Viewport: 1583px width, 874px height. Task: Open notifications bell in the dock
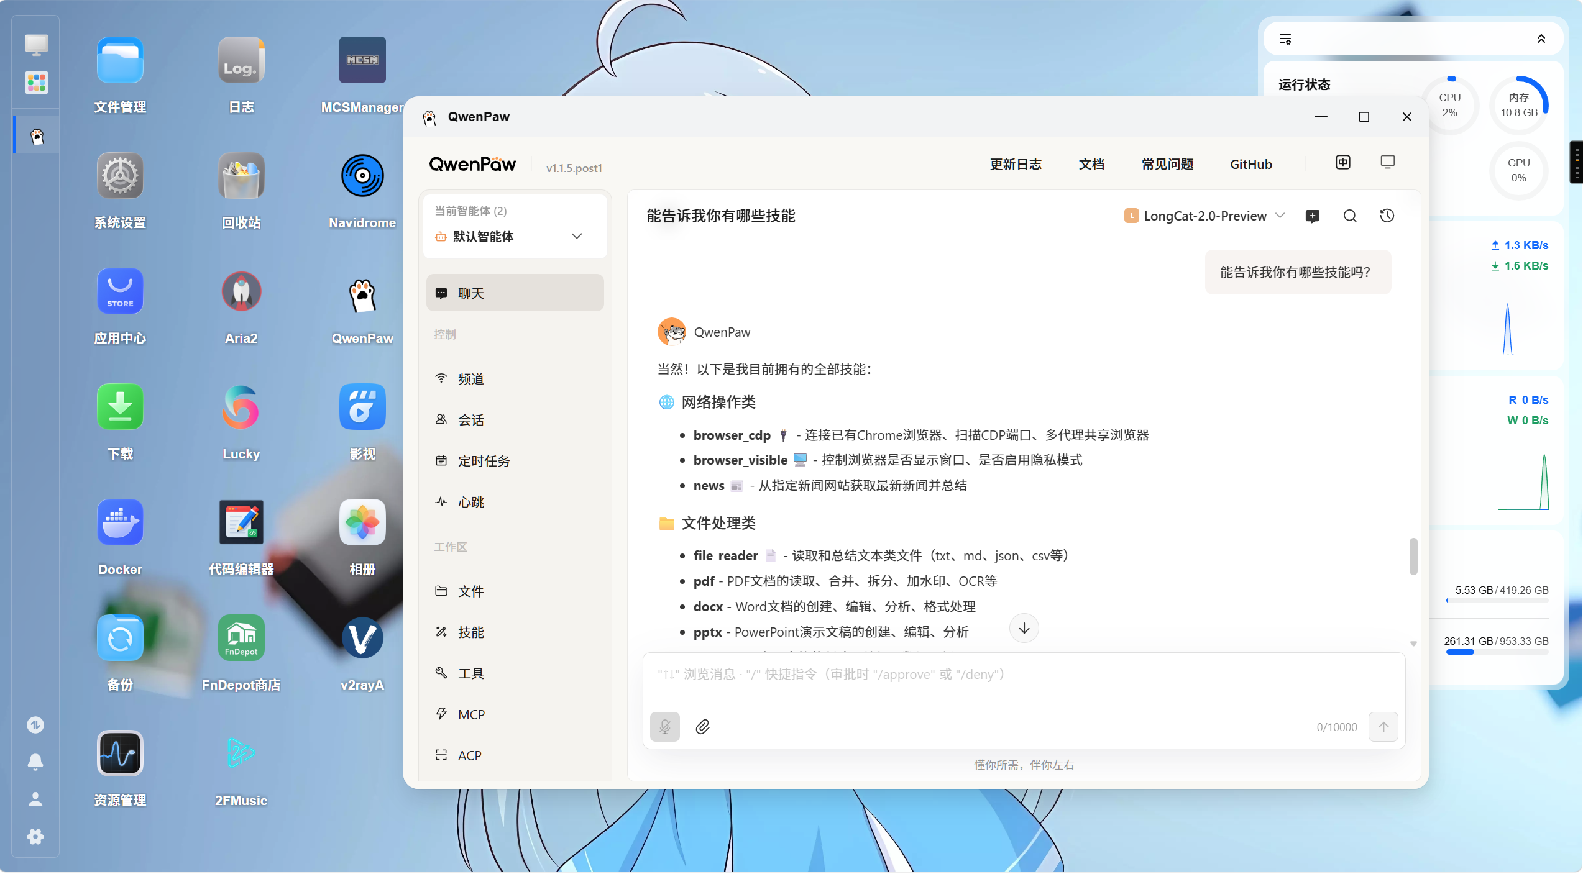(35, 762)
